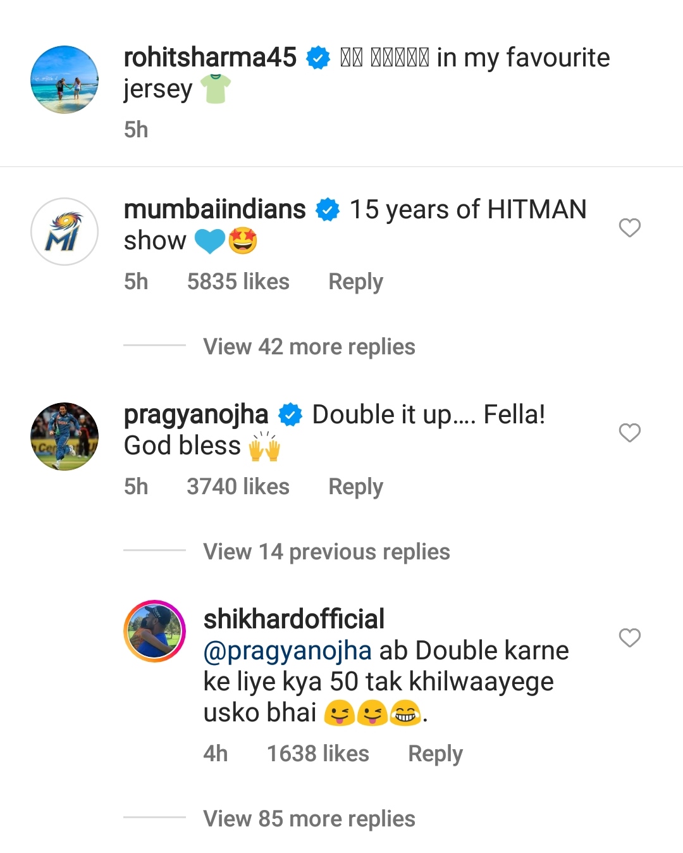Like shikhardofficial's reply with the heart icon
The height and width of the screenshot is (853, 683).
coord(629,638)
